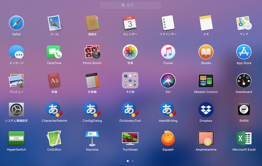The height and width of the screenshot is (166, 262).
Task: Launch the Squash app
Action: tap(168, 138)
